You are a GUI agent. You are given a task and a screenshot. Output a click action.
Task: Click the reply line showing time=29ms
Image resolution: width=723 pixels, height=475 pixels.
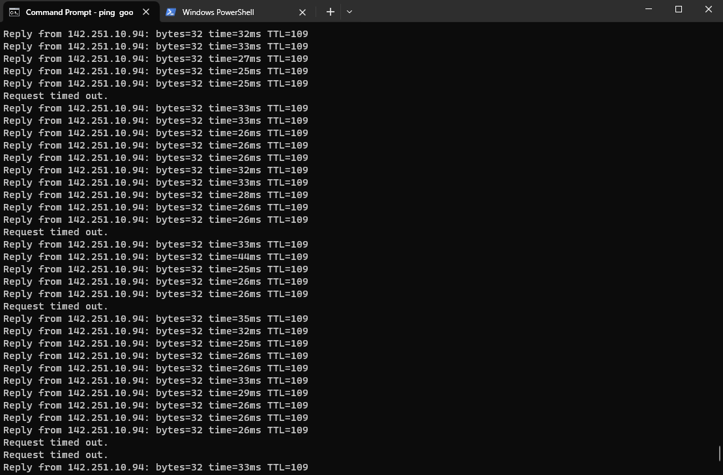156,393
